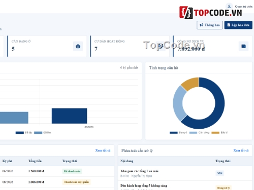Open complaint Đèn hành lang tầng 5 không sáng
The image size is (254, 190).
point(144,185)
